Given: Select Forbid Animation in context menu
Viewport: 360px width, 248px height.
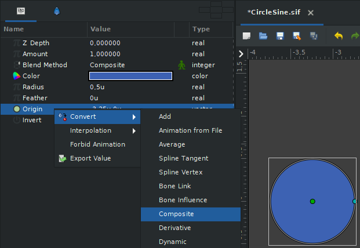Looking at the screenshot, I should tap(97, 144).
